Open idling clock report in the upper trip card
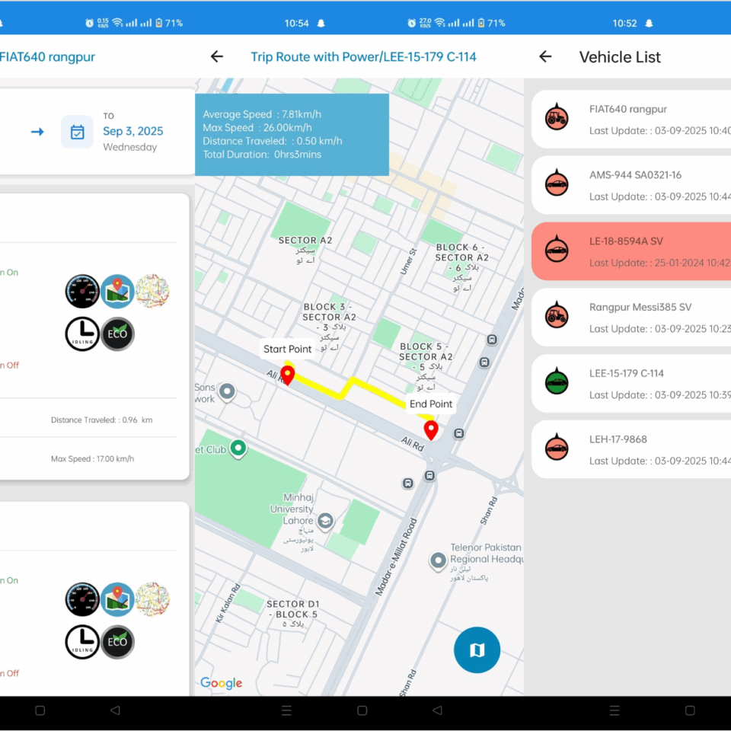The image size is (731, 731). (x=82, y=334)
